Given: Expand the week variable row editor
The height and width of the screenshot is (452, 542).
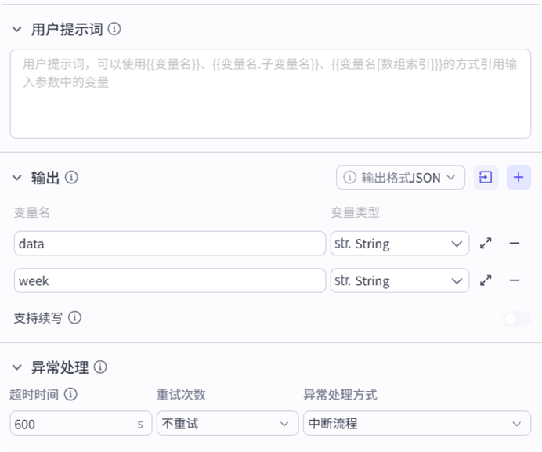Looking at the screenshot, I should [486, 280].
